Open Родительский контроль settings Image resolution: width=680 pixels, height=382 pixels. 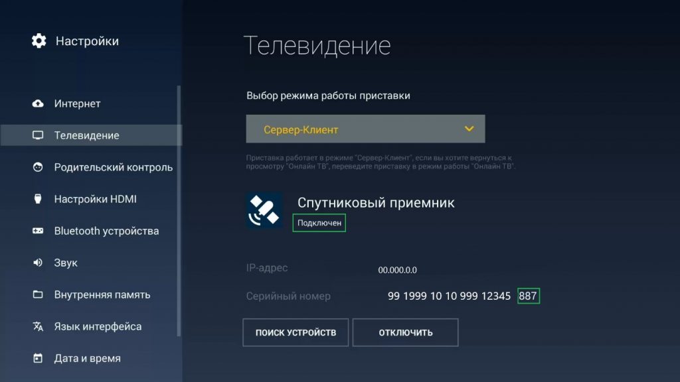91,167
